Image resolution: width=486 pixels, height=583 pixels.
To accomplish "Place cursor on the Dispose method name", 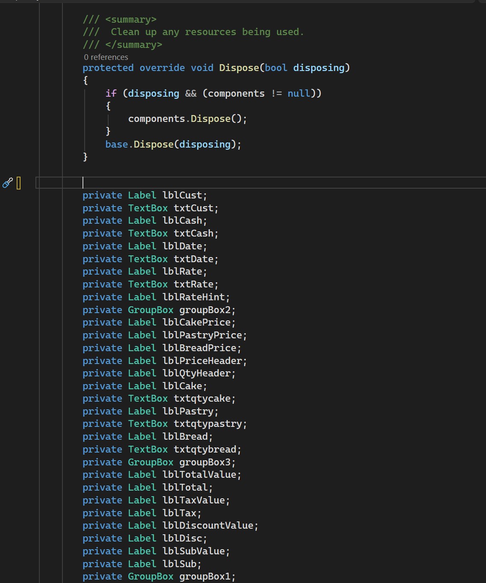I will (239, 68).
